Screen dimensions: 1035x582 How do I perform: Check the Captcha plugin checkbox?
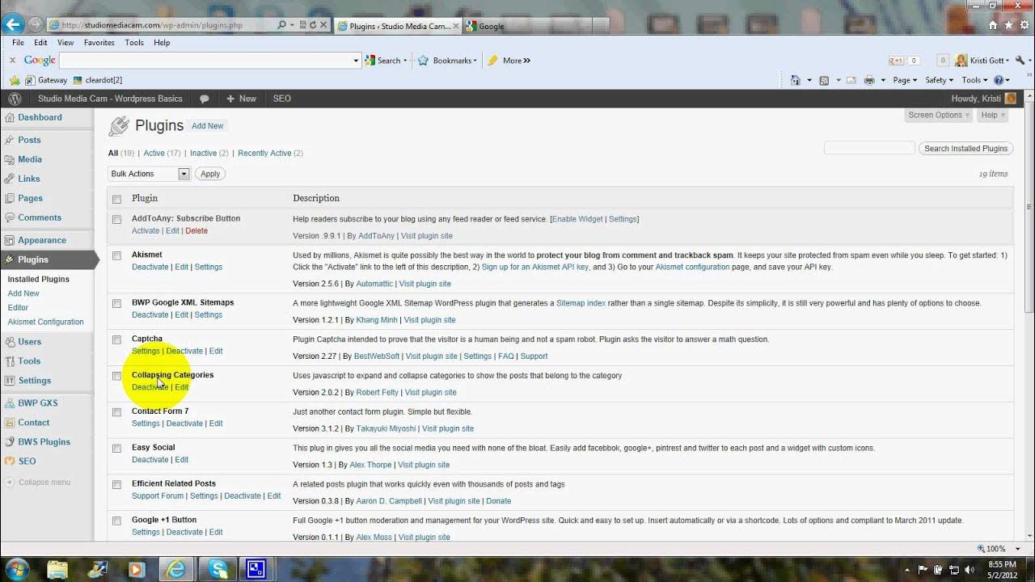[x=116, y=339]
